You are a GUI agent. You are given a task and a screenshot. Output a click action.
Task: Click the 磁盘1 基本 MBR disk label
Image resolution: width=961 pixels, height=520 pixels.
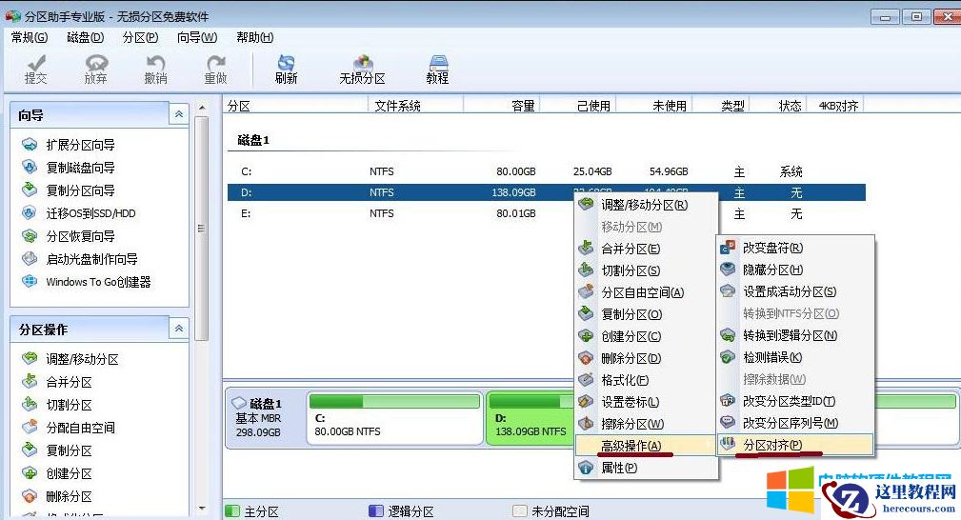pos(264,418)
